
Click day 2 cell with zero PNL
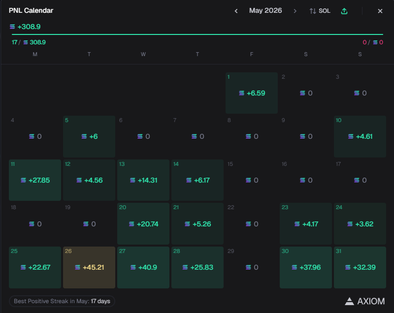(x=306, y=93)
